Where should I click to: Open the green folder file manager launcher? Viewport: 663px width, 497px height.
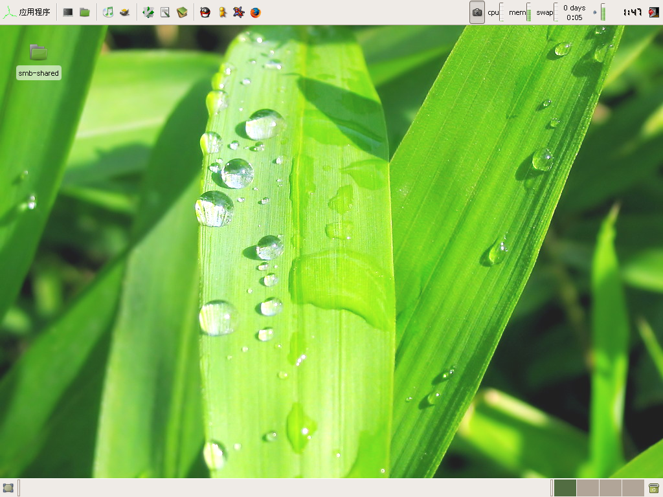[x=85, y=12]
